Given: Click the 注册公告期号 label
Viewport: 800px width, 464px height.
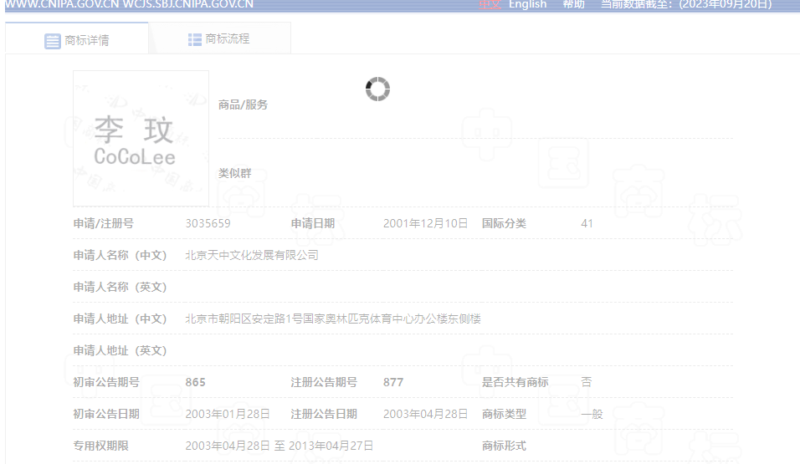Looking at the screenshot, I should click(x=324, y=382).
